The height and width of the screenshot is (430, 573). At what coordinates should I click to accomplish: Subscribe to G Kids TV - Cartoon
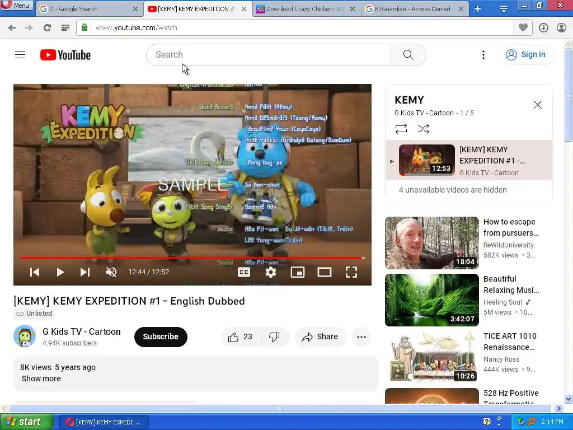point(161,336)
